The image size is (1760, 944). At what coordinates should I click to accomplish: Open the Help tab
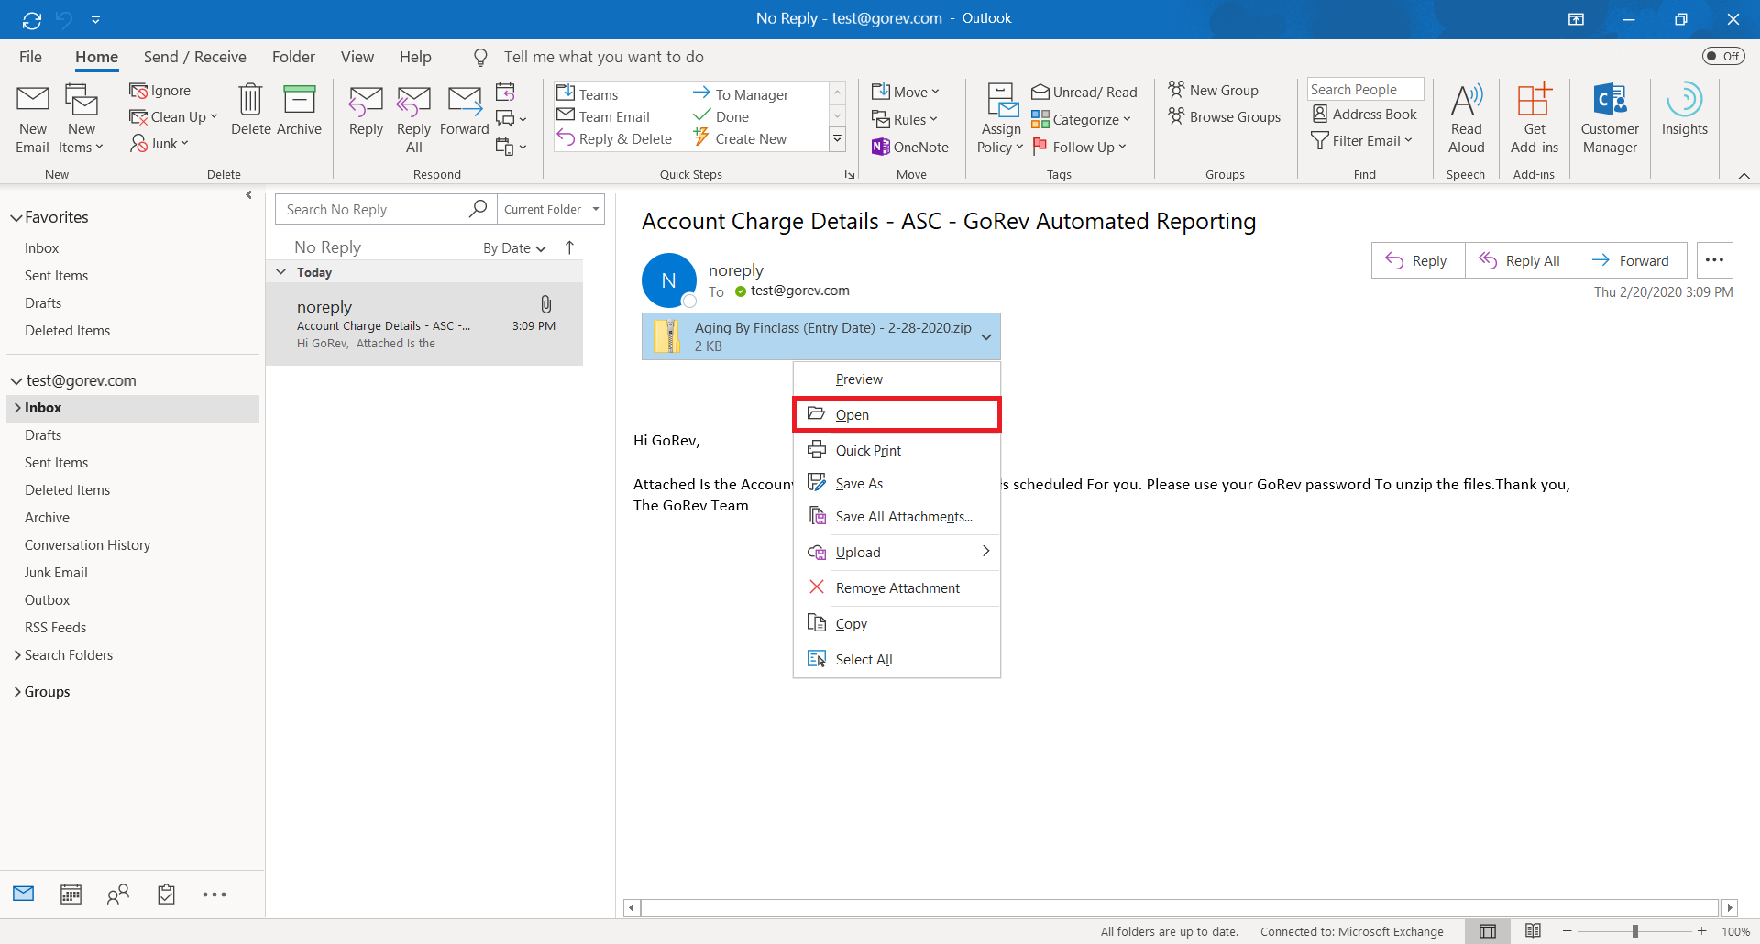point(415,57)
